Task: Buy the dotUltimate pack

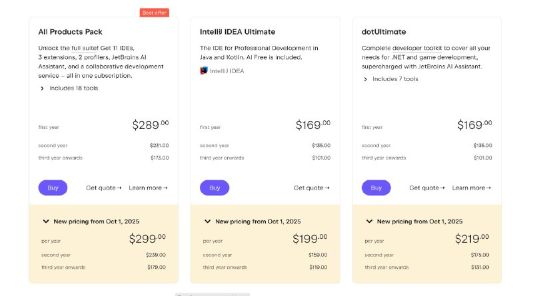Action: pyautogui.click(x=376, y=188)
